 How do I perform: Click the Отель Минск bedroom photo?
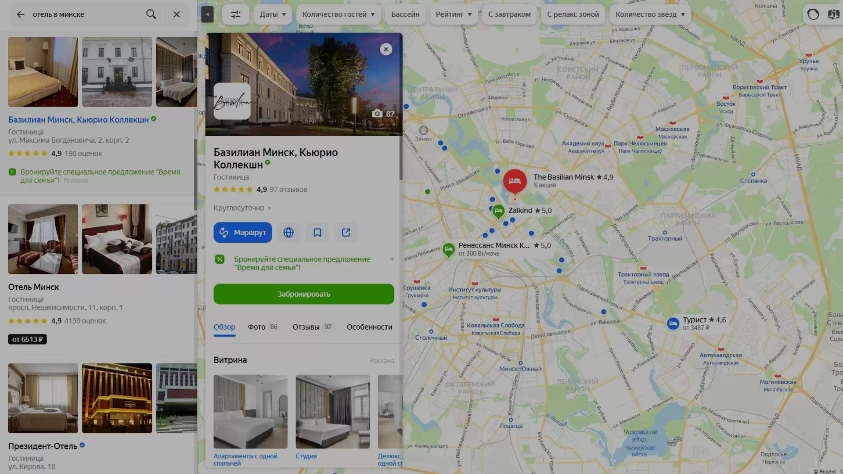point(117,239)
